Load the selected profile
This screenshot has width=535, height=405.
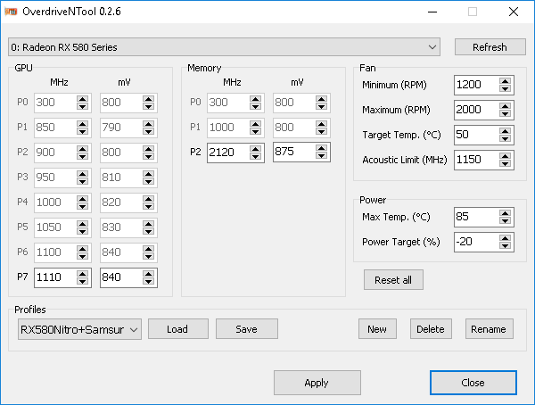(177, 329)
